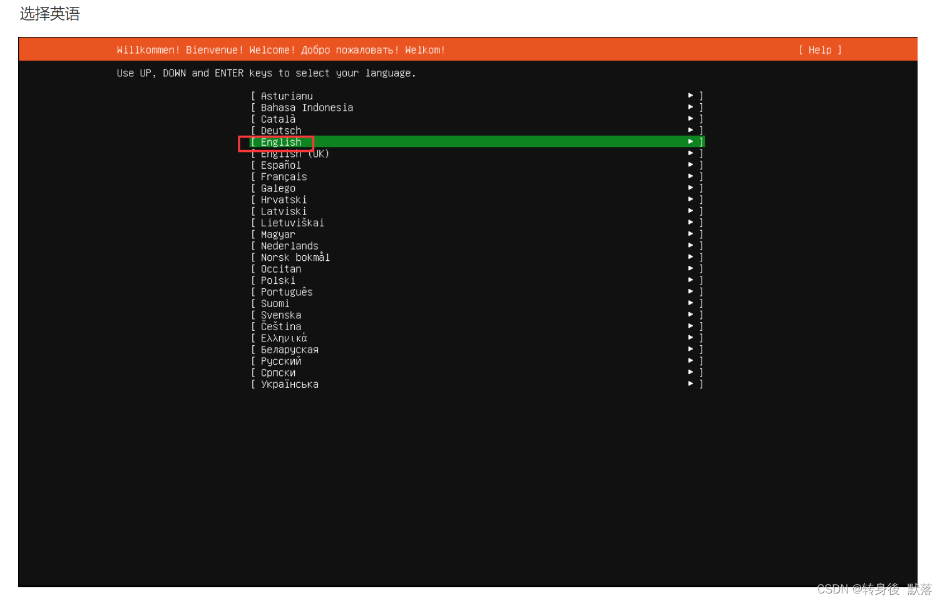The height and width of the screenshot is (601, 942).
Task: Select Deutsch from the language list
Action: pos(280,130)
